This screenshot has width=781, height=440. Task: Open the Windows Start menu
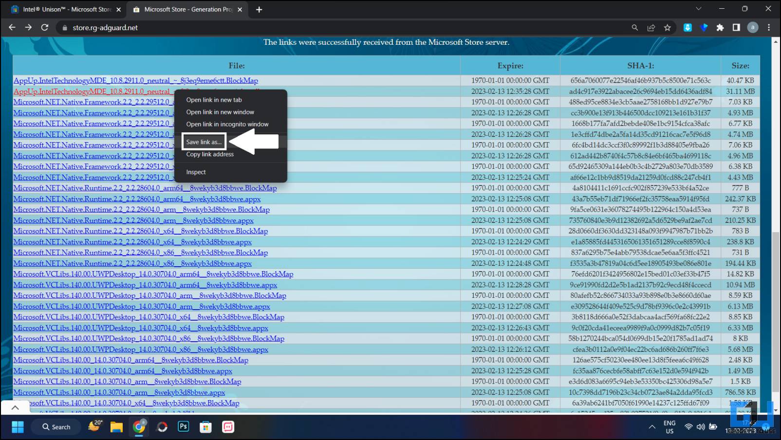pos(18,427)
